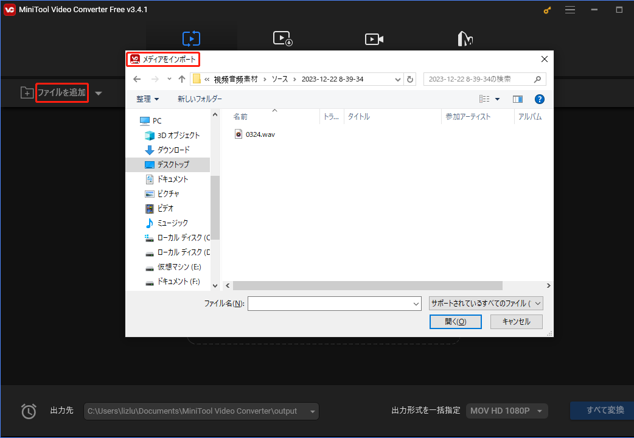
Task: Sort by トラ... column header
Action: (x=332, y=117)
